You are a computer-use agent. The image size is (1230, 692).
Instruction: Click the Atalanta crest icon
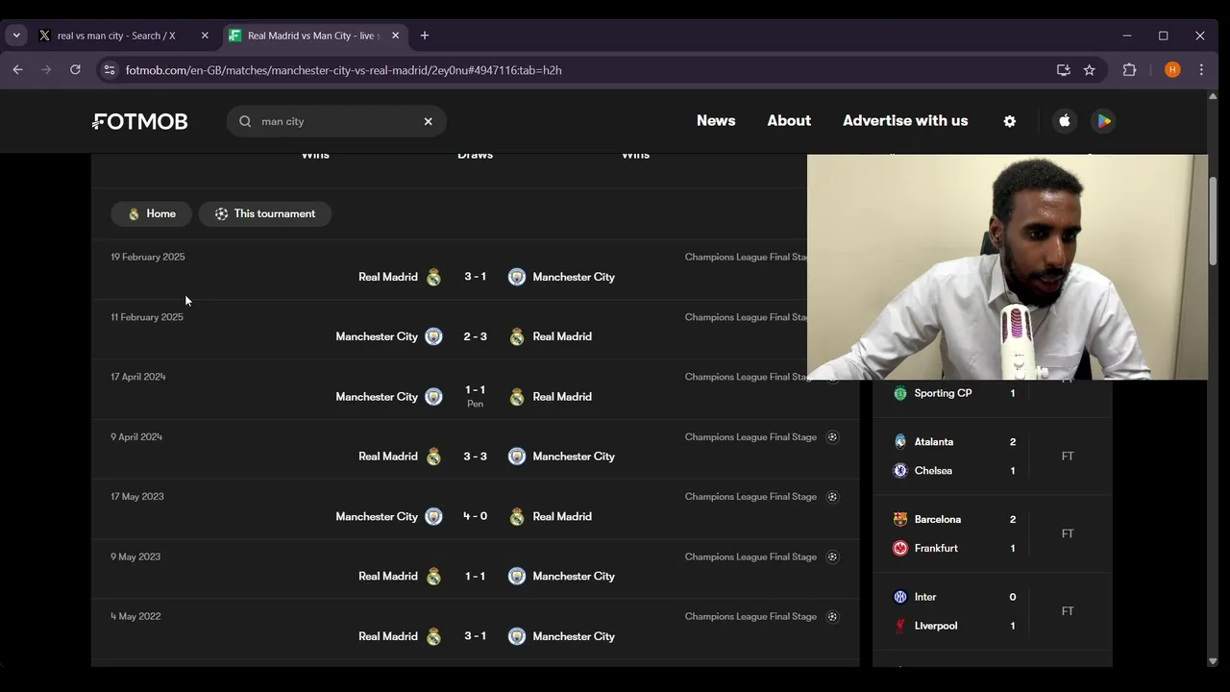tap(900, 442)
